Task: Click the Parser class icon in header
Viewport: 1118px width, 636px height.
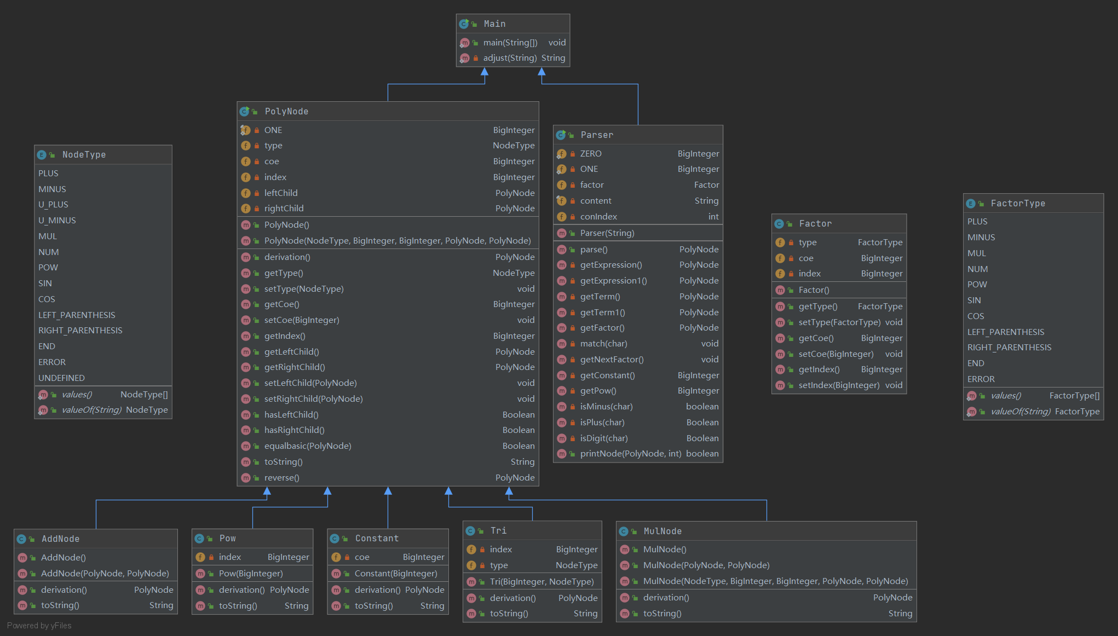Action: (561, 135)
